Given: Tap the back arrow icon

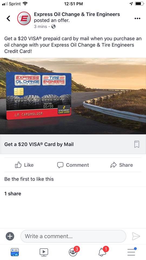Looking at the screenshot, I should [8, 18].
